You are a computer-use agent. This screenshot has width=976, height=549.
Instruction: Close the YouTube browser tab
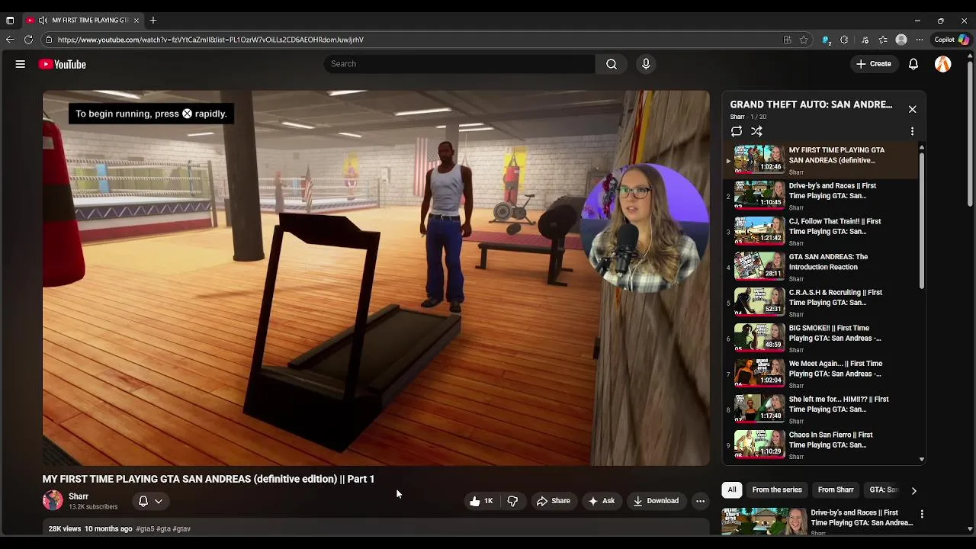tap(136, 20)
